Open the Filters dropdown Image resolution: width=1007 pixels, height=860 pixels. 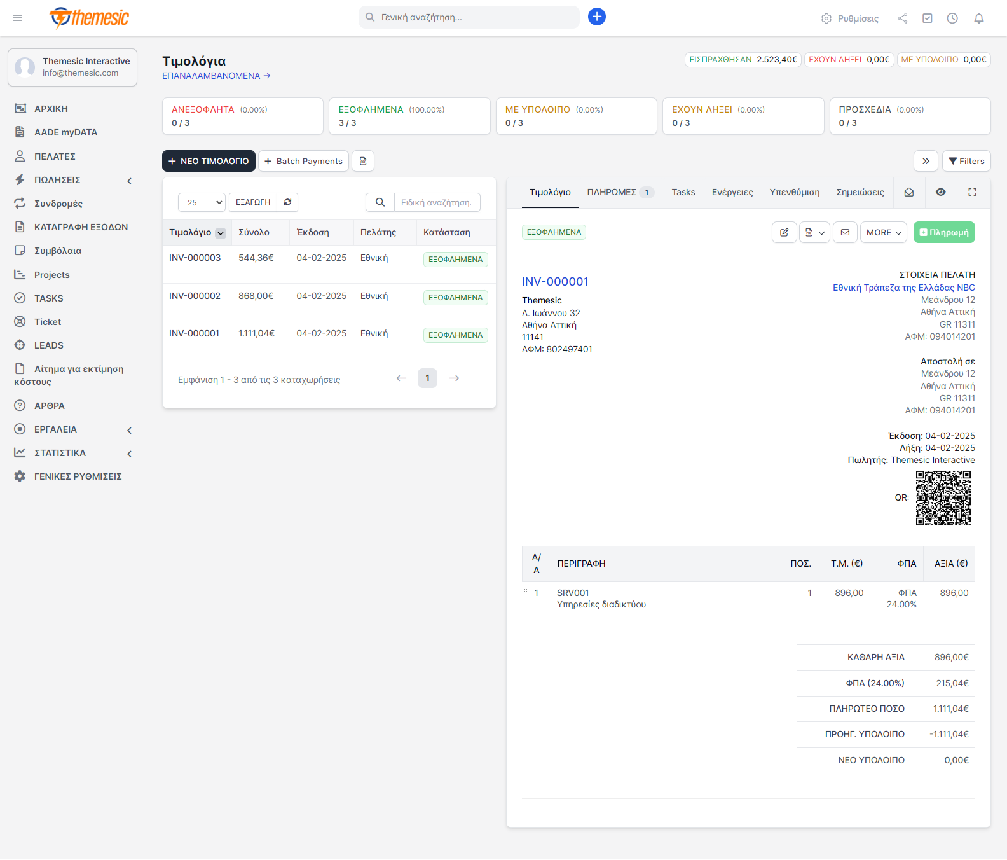click(966, 161)
